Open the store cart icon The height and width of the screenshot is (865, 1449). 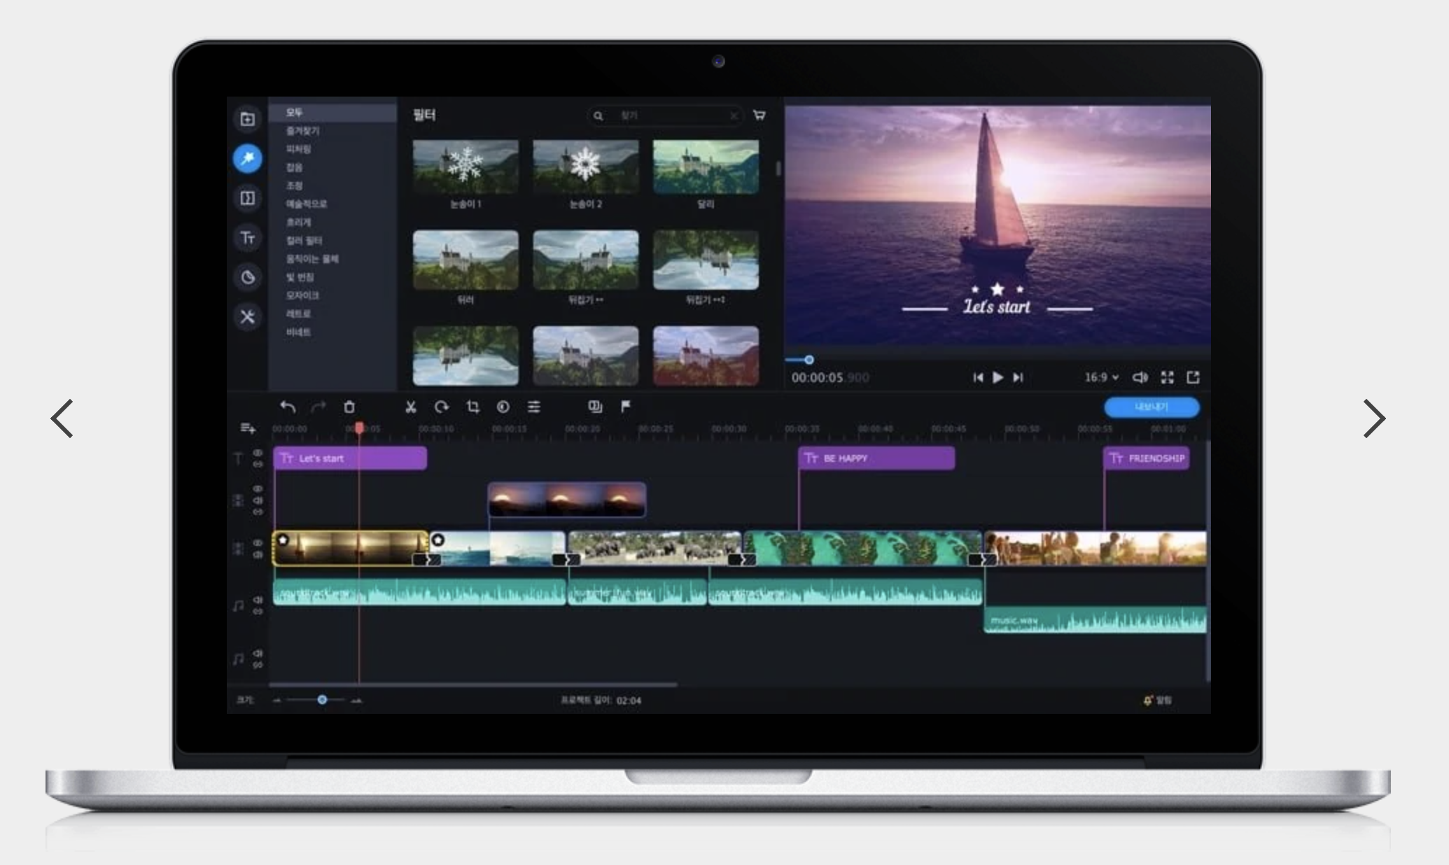759,115
